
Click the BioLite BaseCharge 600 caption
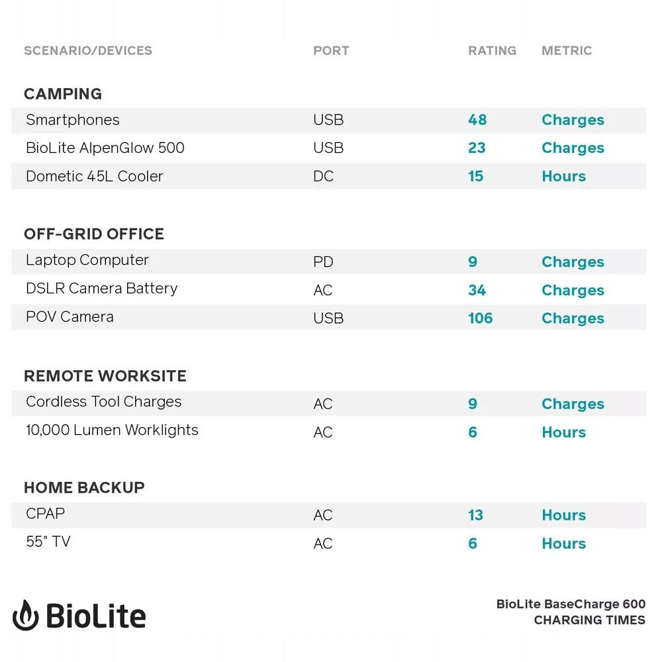[571, 604]
